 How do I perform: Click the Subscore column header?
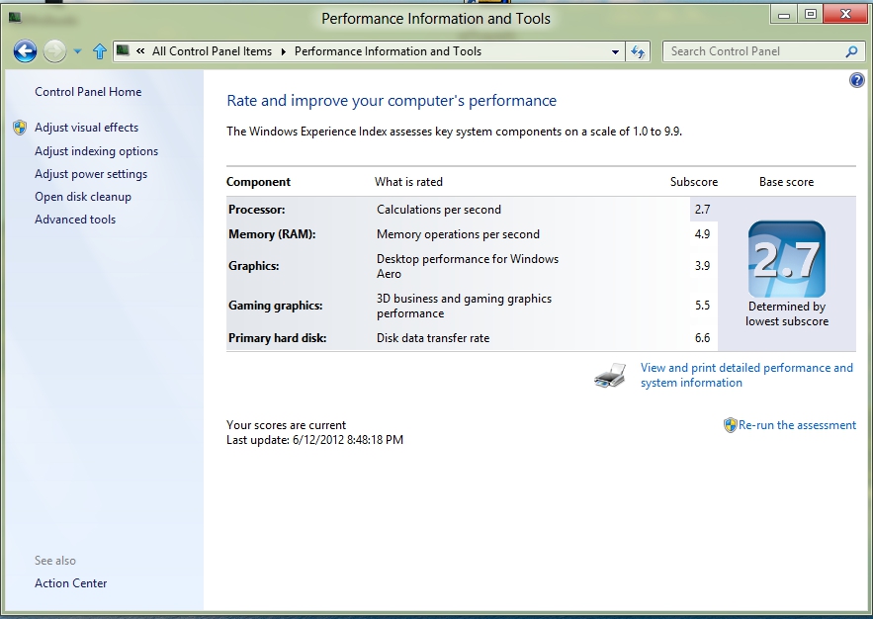(694, 182)
